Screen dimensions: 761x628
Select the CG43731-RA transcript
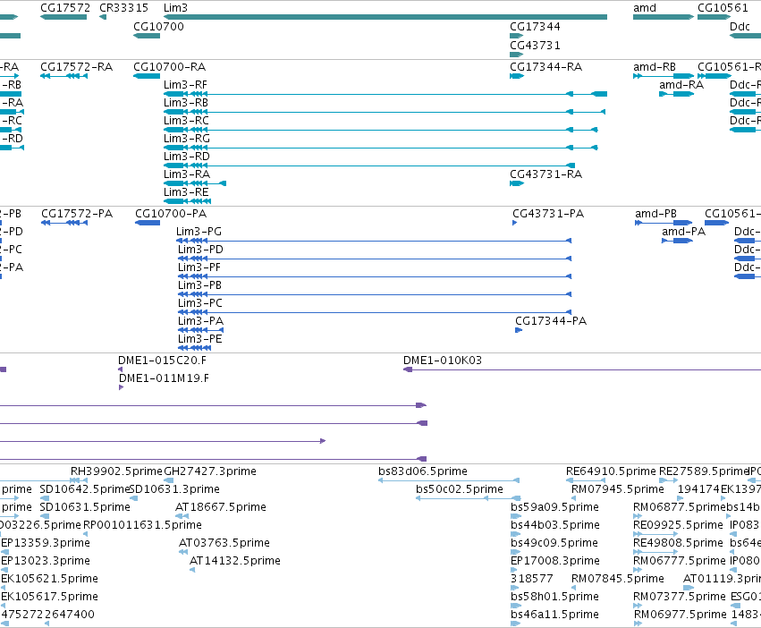[517, 183]
